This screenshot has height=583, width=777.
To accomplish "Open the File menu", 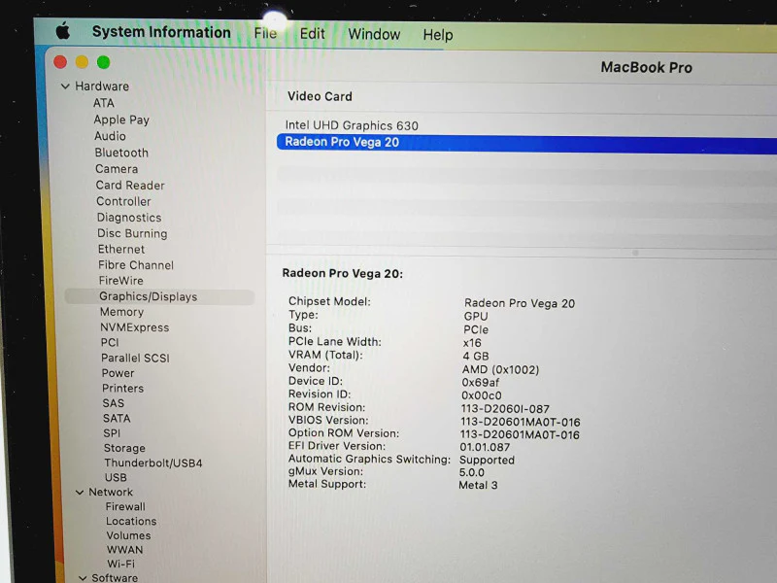I will (x=265, y=33).
